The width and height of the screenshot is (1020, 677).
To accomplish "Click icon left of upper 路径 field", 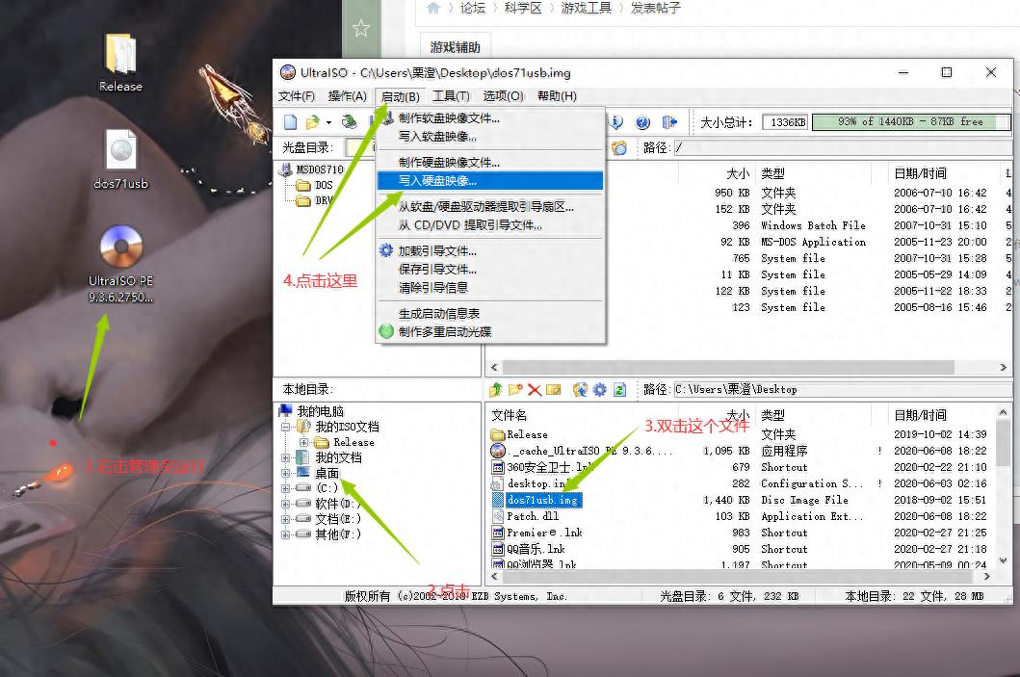I will (618, 147).
